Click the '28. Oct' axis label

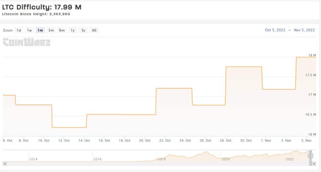(226, 140)
